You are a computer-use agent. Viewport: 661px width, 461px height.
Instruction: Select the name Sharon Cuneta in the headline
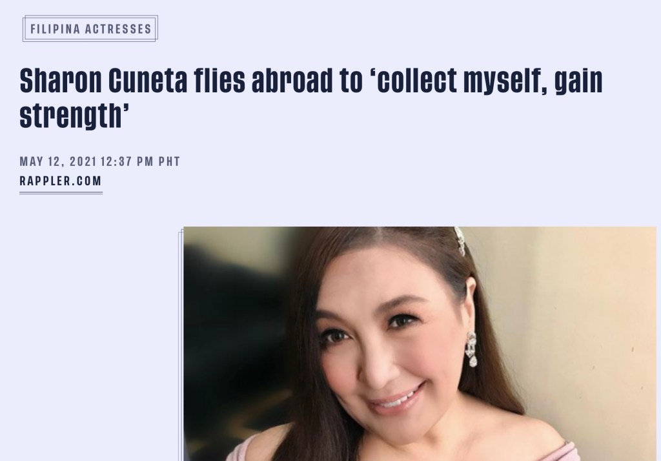point(104,80)
